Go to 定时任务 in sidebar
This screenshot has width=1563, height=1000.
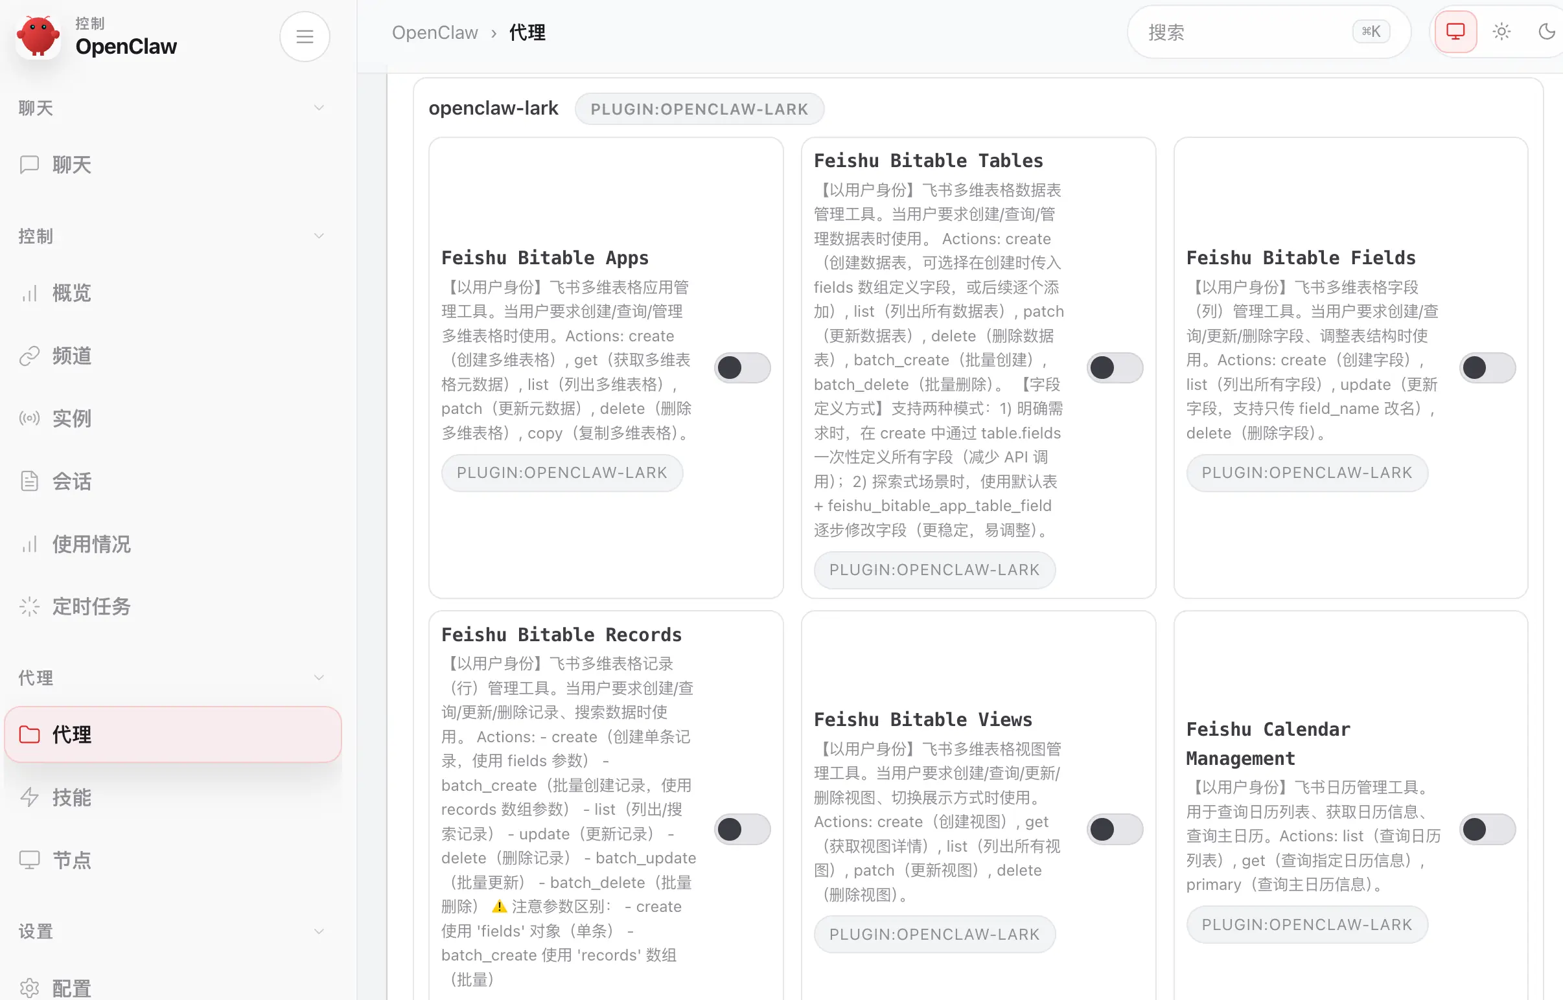pyautogui.click(x=91, y=607)
